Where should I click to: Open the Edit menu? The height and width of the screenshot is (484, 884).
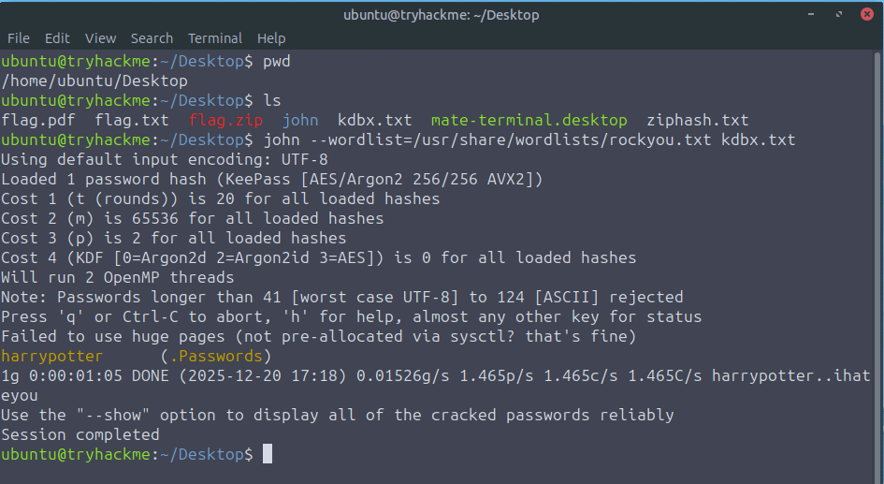(x=57, y=38)
